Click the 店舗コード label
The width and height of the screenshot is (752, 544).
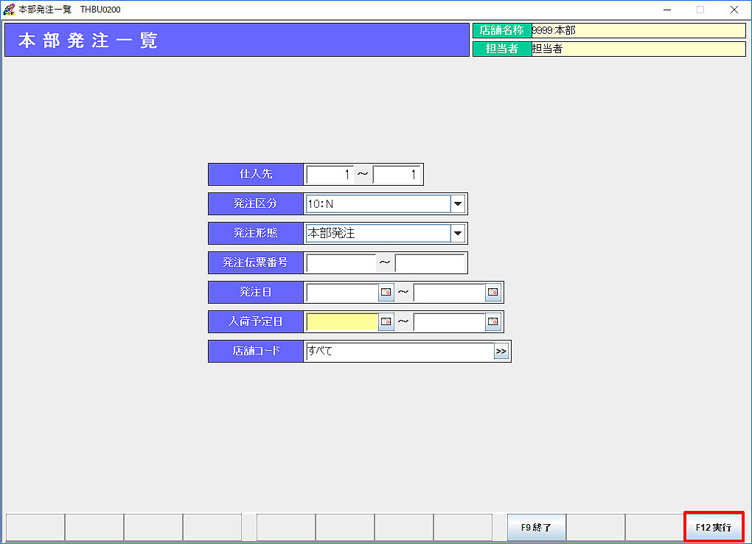(x=256, y=351)
